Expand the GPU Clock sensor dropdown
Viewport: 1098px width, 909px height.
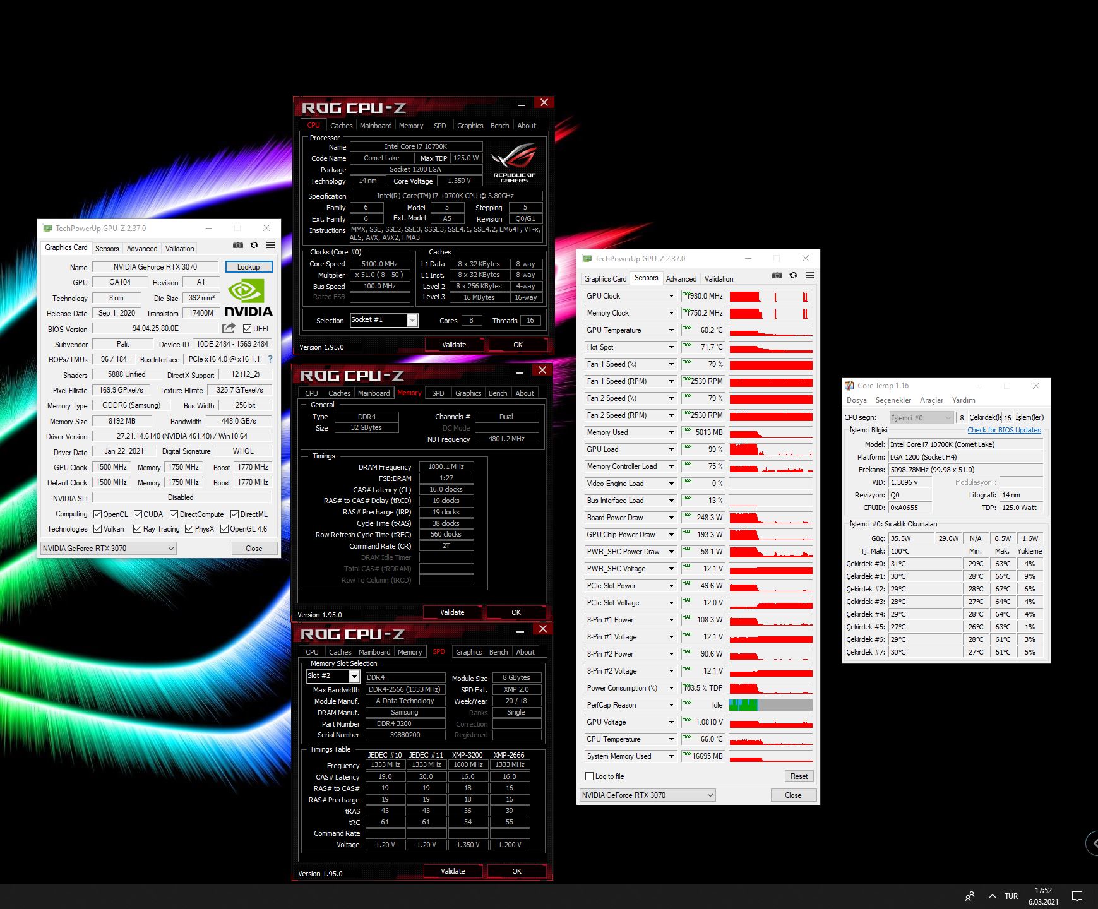pos(671,296)
